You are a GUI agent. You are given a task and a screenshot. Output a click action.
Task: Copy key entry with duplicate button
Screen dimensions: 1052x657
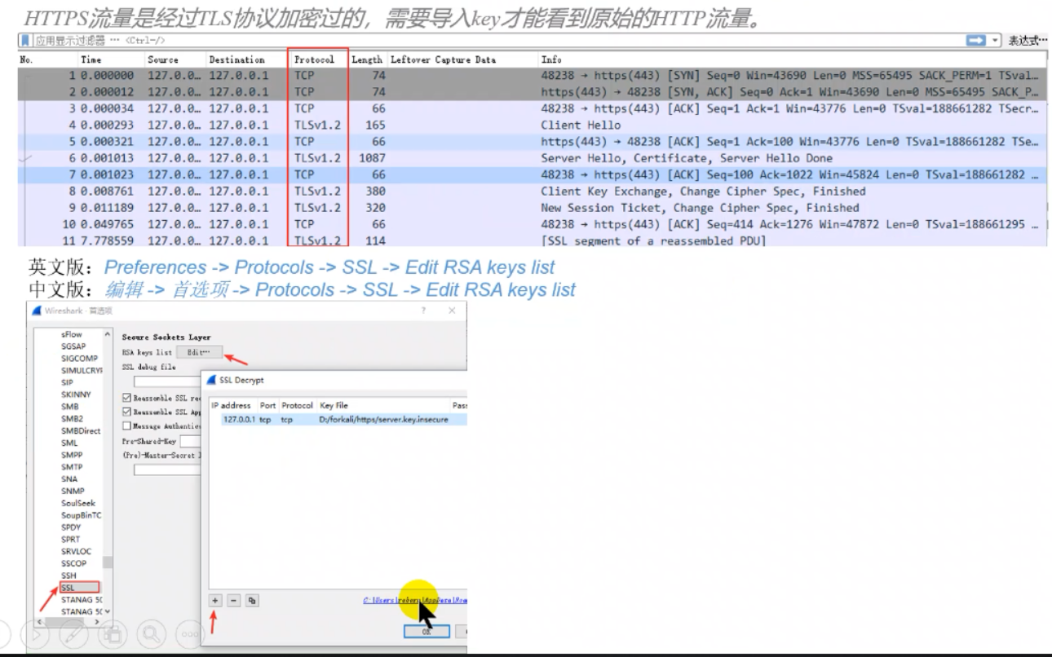click(x=252, y=600)
